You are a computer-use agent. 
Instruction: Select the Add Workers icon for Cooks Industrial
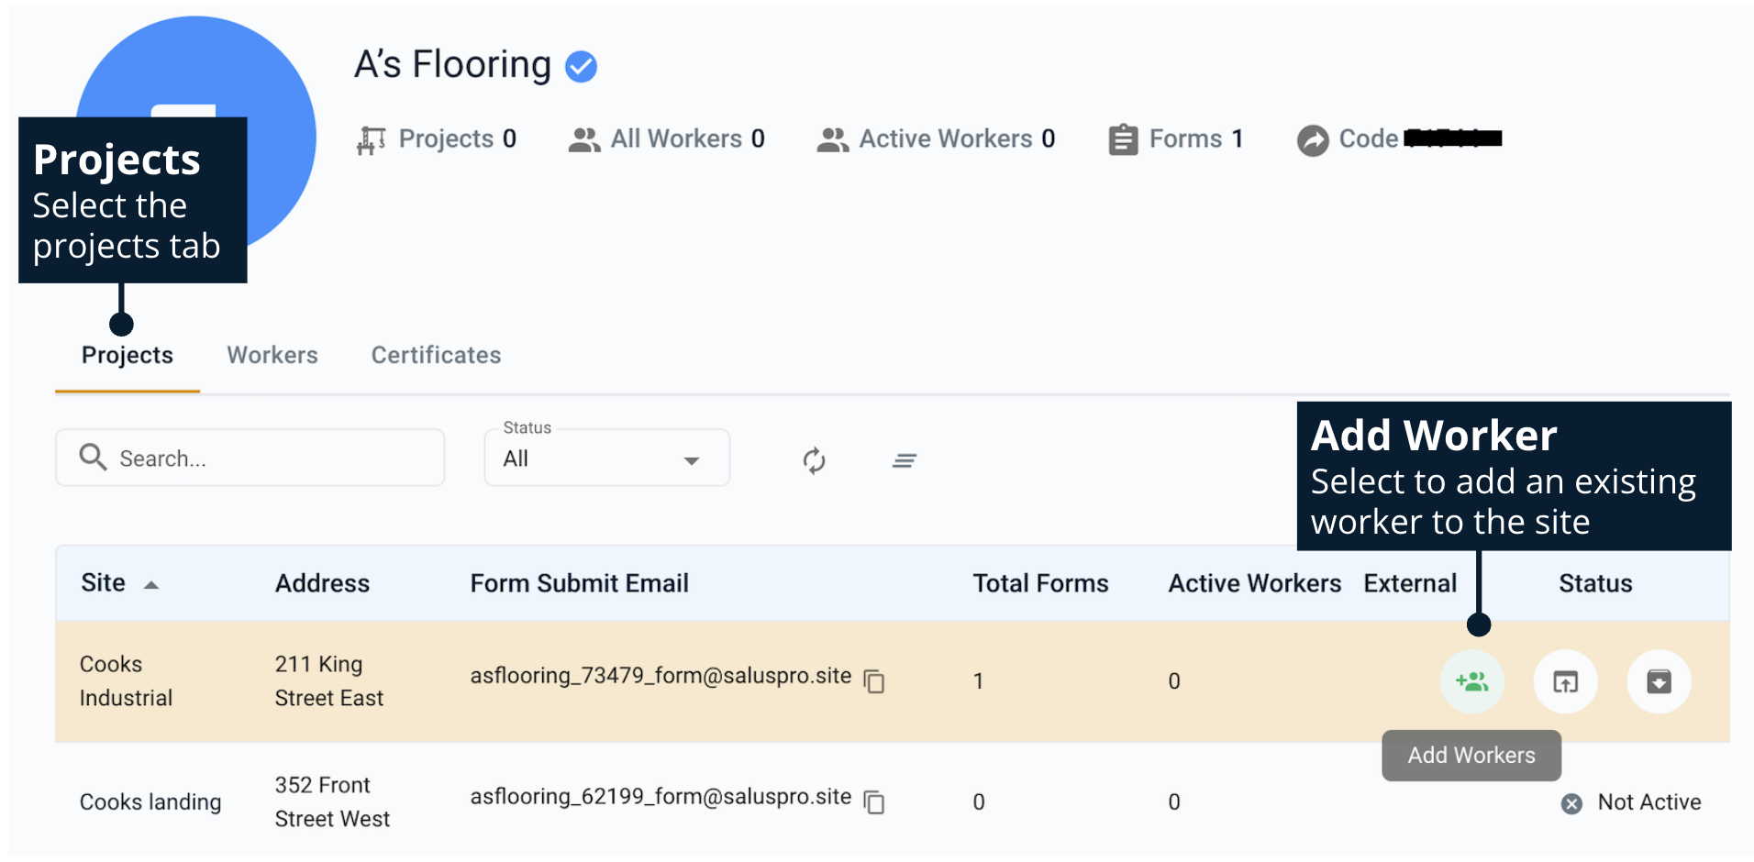(1471, 681)
